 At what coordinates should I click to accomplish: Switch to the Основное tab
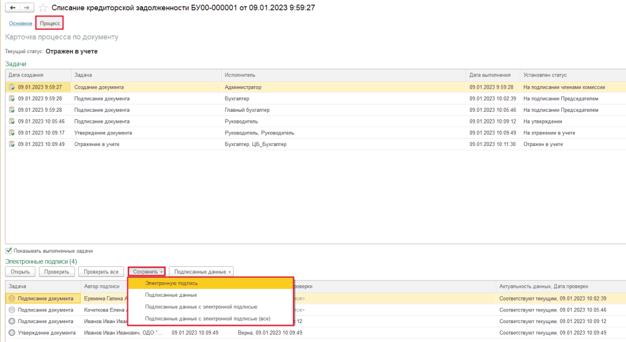tap(20, 24)
